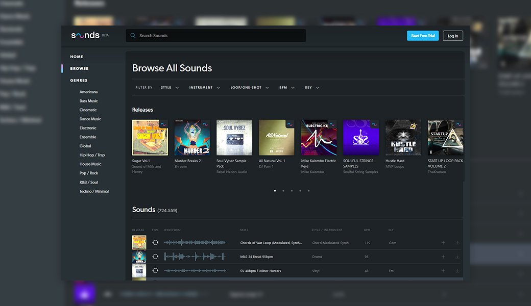Open the Instrument filter dropdown
531x306 pixels.
204,88
